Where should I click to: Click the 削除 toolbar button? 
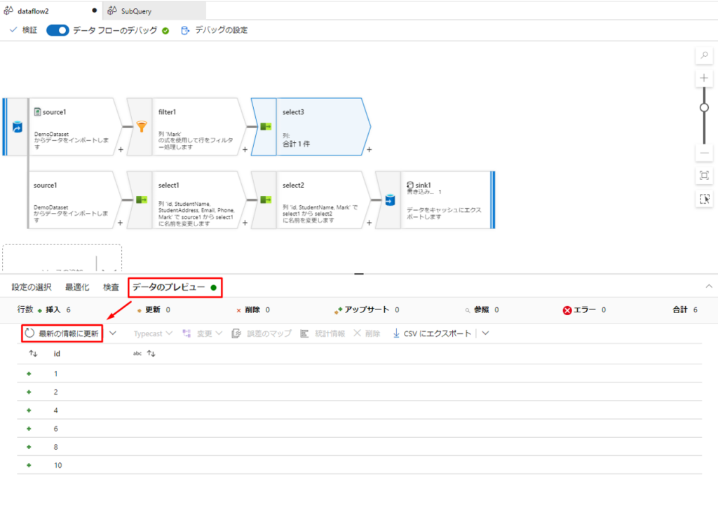point(367,333)
